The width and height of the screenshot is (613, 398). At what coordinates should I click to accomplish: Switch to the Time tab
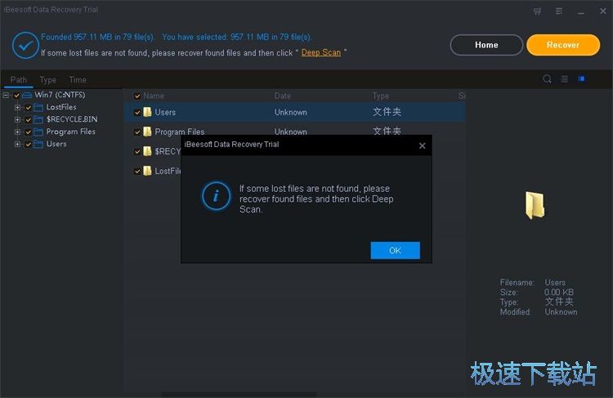point(78,80)
